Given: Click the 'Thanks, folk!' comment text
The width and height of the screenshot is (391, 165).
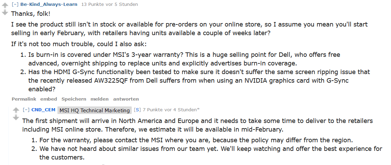Looking at the screenshot, I should pyautogui.click(x=31, y=14).
